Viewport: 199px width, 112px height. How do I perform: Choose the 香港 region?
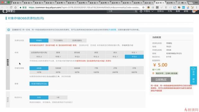(x=58, y=53)
